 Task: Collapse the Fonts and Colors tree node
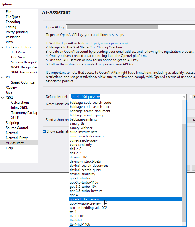(x=3, y=47)
